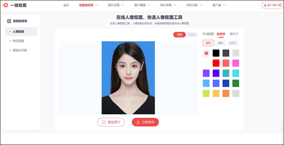Expand the 特色功能 chevron
Viewport: 284px width, 145px height.
(201, 5)
